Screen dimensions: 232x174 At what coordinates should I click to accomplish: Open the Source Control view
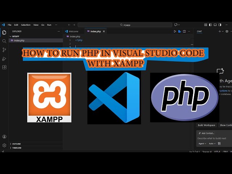tap(4, 50)
